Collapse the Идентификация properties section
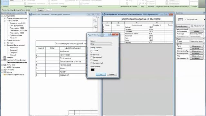The width and height of the screenshot is (206, 116). 204,29
